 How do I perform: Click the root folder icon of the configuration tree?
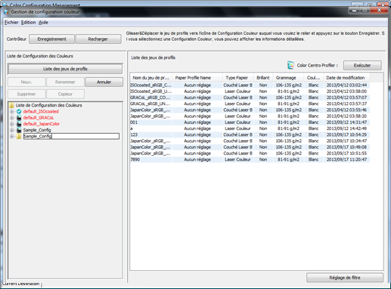pos(11,105)
